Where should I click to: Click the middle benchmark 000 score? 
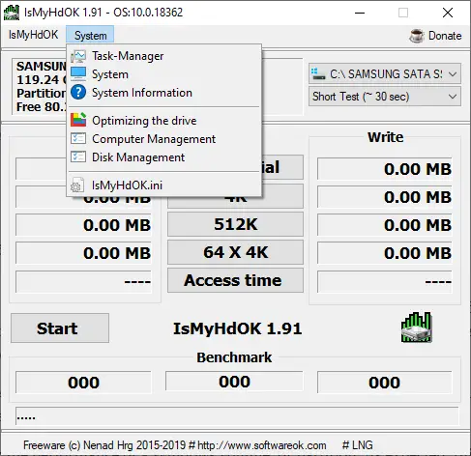(x=234, y=382)
